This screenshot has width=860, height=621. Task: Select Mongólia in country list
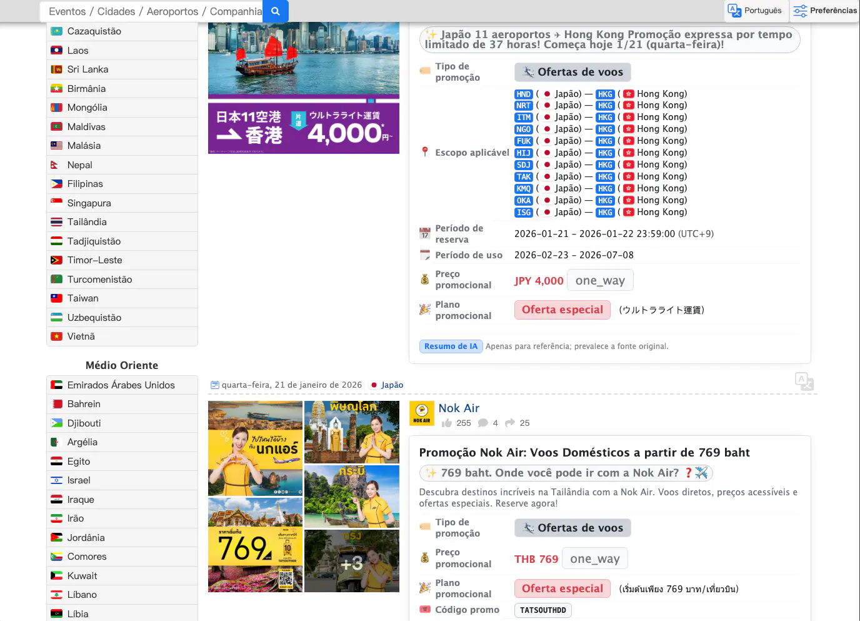tap(122, 108)
